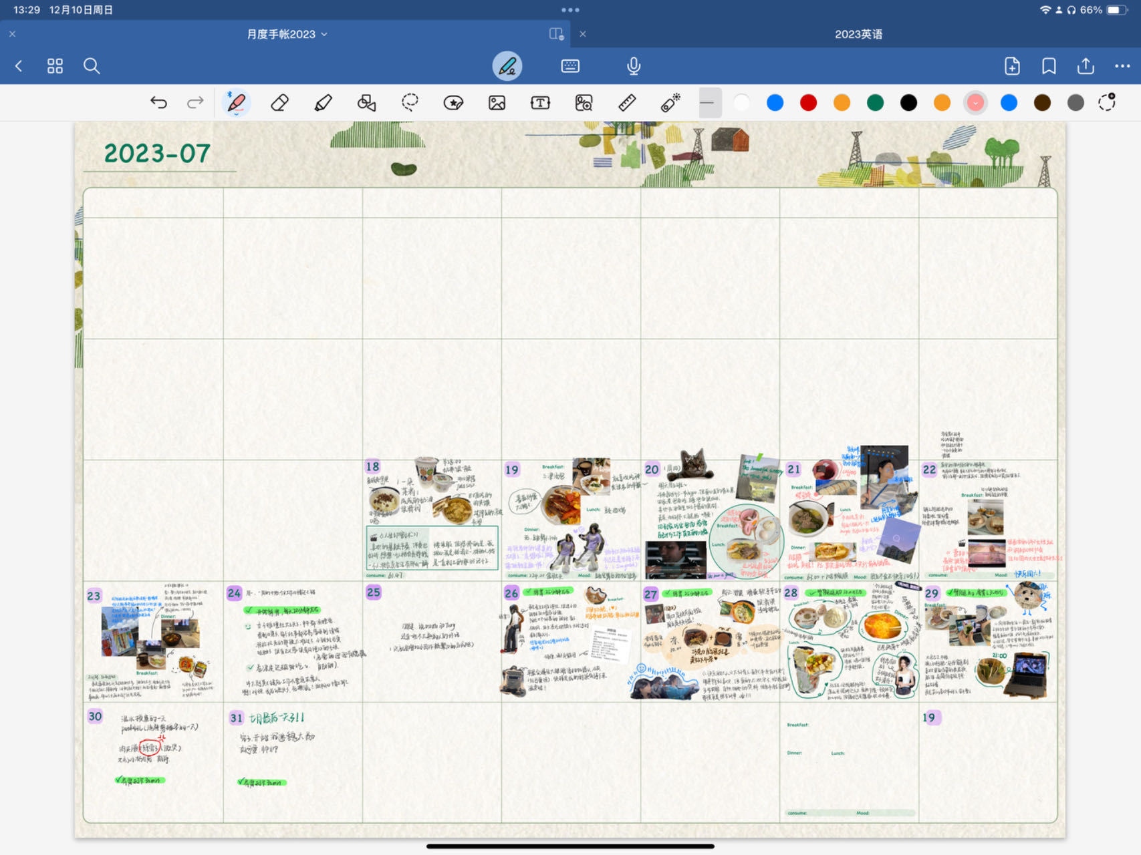Toggle microphone audio recording

pos(634,66)
